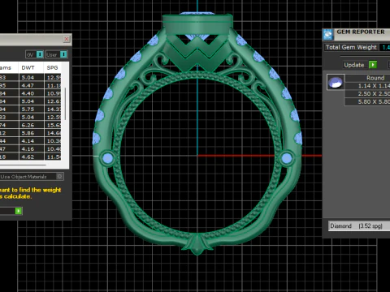This screenshot has height=292, width=390.
Task: Select the DWT cell showing 4.16
Action: point(31,148)
